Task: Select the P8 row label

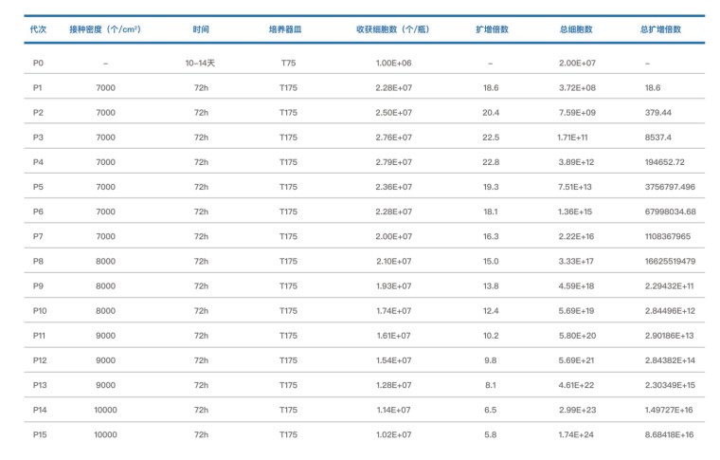Action: [39, 261]
